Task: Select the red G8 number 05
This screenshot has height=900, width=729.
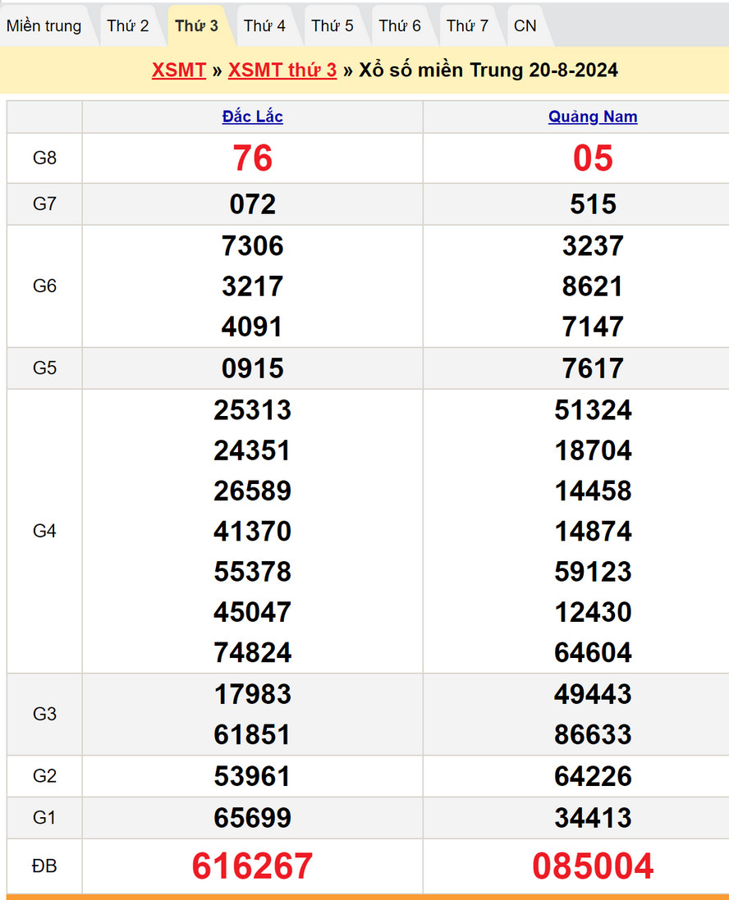Action: [x=593, y=158]
